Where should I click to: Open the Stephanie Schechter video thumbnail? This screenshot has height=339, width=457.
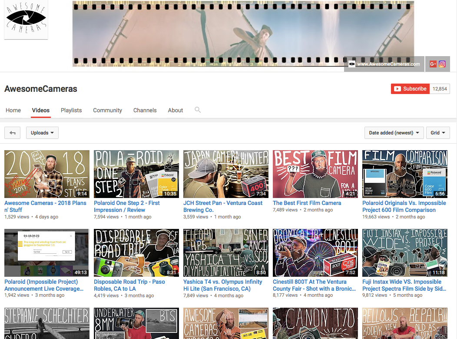tap(47, 323)
